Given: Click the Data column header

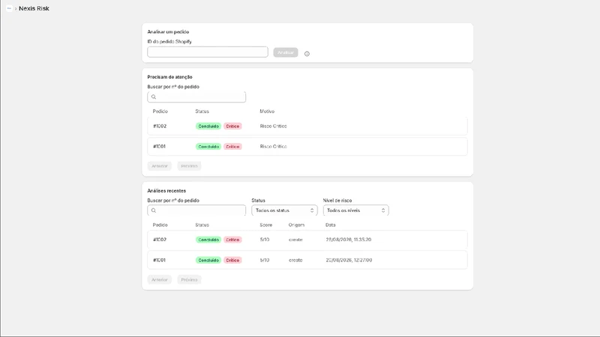Looking at the screenshot, I should [330, 225].
